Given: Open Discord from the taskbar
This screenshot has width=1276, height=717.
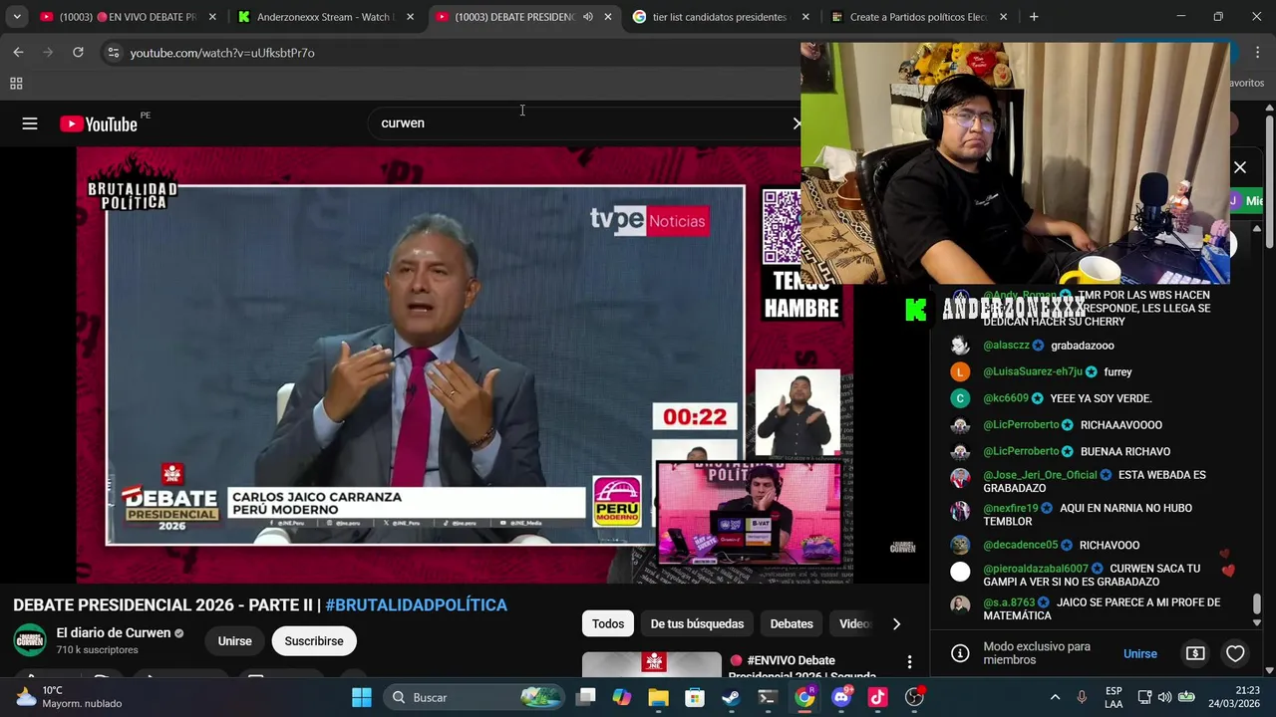Looking at the screenshot, I should coord(840,697).
